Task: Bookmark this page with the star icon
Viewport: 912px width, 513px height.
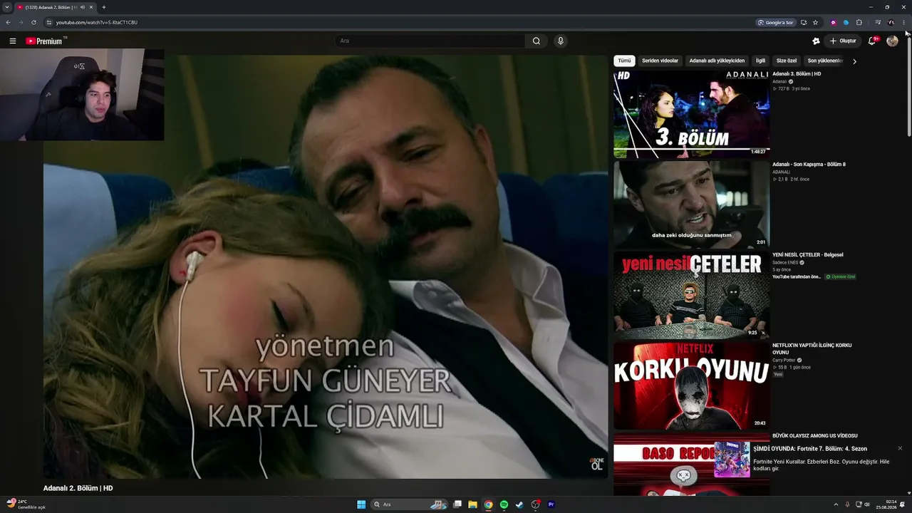Action: tap(815, 22)
